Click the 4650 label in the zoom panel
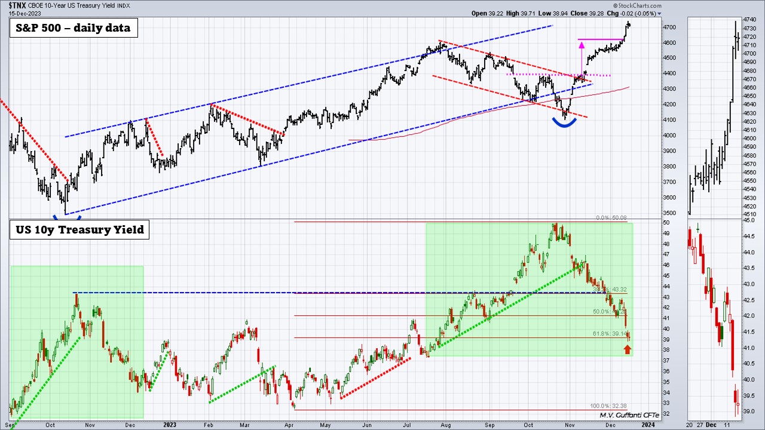This screenshot has width=765, height=430. click(751, 96)
